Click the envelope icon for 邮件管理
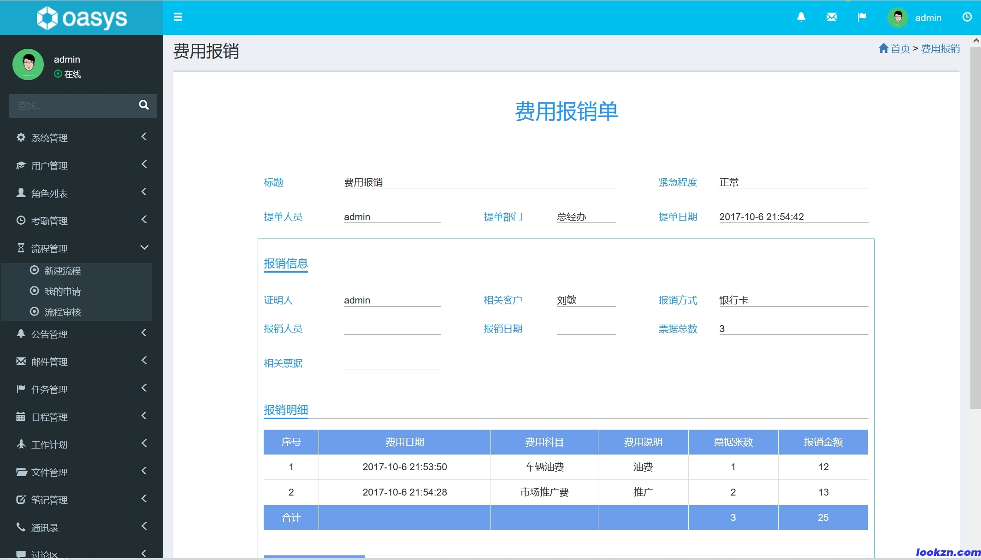This screenshot has height=560, width=981. [21, 361]
